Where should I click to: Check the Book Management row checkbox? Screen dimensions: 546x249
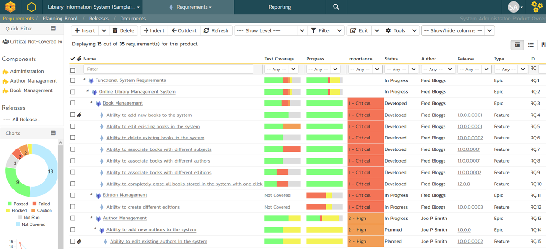tap(72, 103)
